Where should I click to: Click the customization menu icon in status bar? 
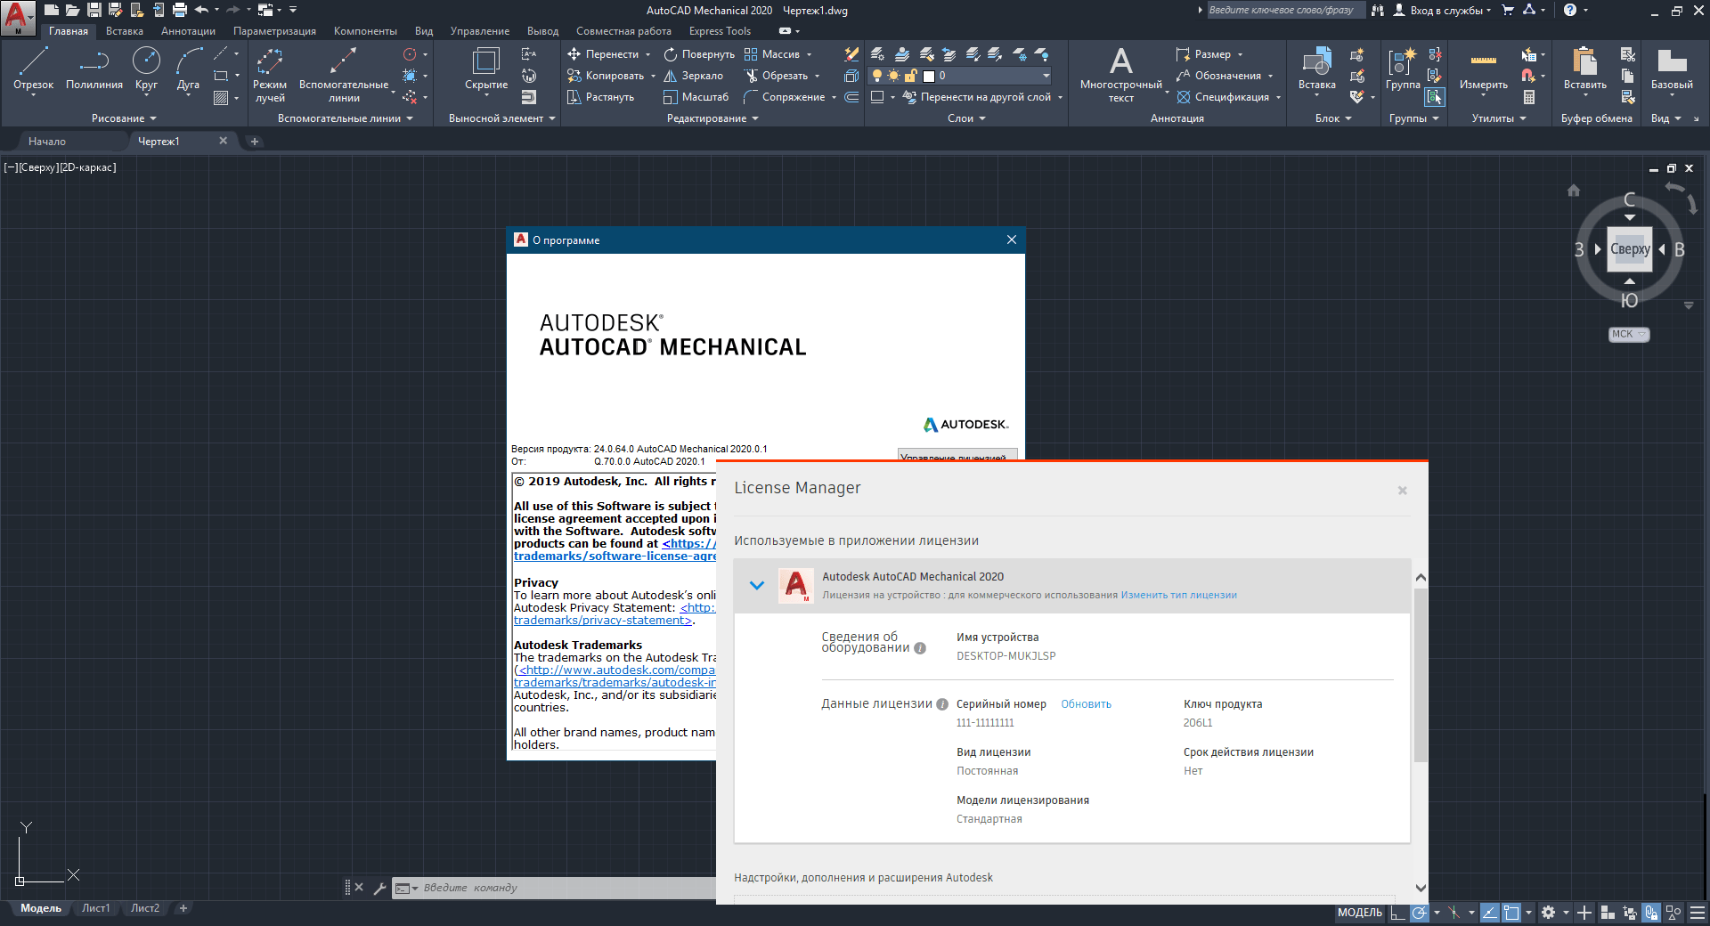pyautogui.click(x=1698, y=913)
